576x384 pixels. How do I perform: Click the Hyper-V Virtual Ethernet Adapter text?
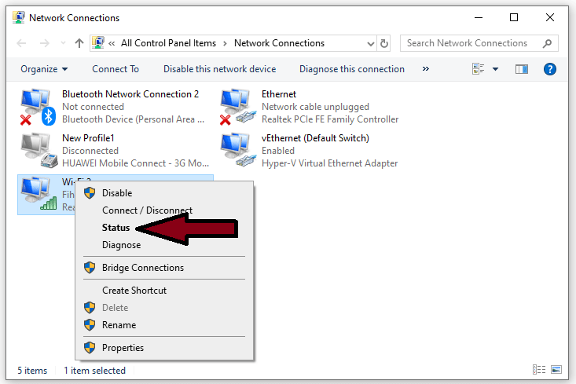[329, 163]
